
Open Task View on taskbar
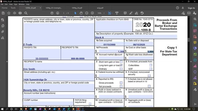click(x=16, y=109)
